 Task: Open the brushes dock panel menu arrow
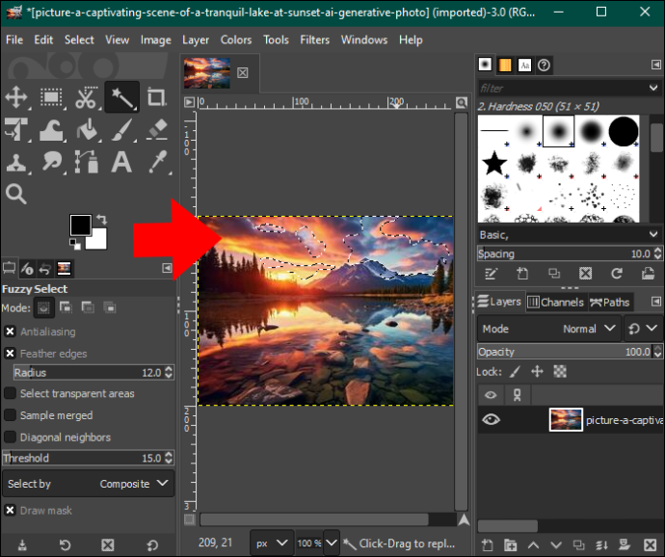(655, 65)
